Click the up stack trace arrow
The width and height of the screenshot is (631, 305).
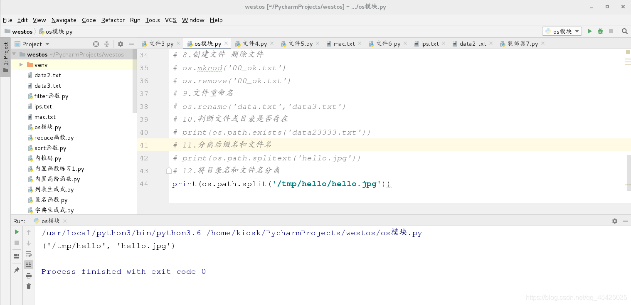pos(29,232)
